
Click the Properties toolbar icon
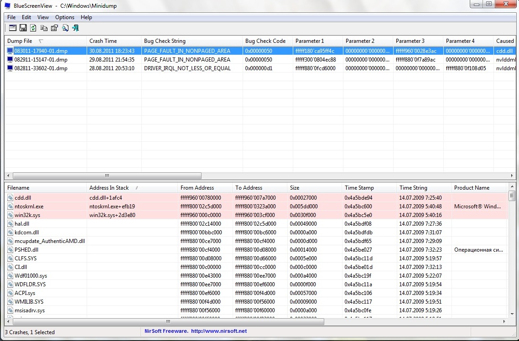click(x=54, y=28)
